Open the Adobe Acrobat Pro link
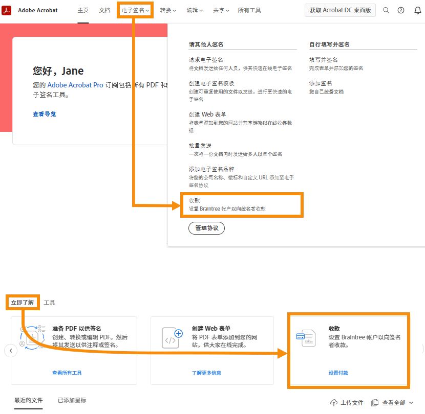Viewport: 425px width, 414px height. click(x=75, y=85)
